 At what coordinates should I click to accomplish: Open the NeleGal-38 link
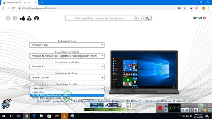pos(152,101)
